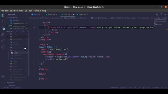Open the Source Control view

click(3, 28)
